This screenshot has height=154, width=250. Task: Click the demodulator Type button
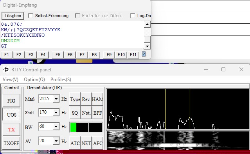[x=75, y=99]
